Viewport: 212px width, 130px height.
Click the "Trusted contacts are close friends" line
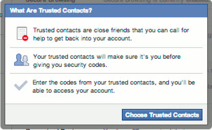point(111,31)
